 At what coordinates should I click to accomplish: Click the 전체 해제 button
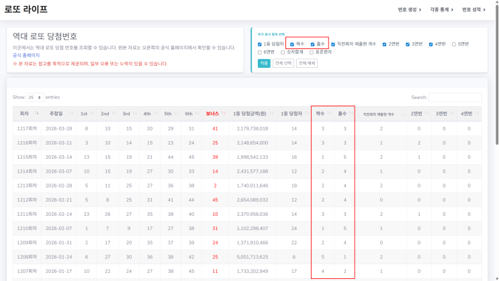click(307, 63)
